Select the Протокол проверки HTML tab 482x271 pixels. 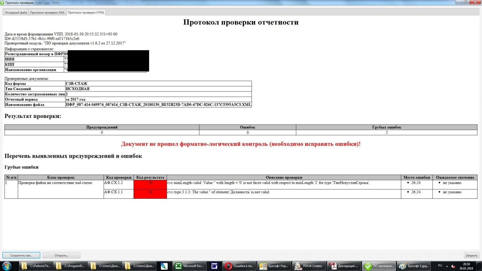tap(86, 12)
